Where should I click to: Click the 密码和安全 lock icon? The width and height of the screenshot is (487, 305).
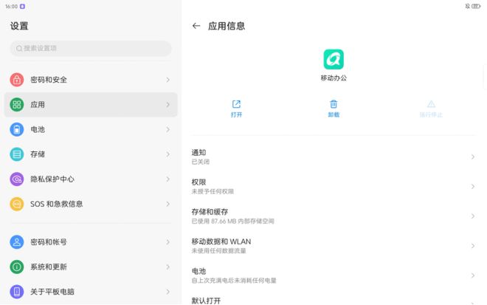click(17, 80)
